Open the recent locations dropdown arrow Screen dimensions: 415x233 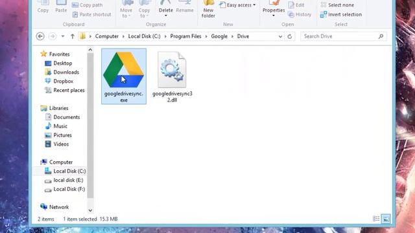[63, 36]
